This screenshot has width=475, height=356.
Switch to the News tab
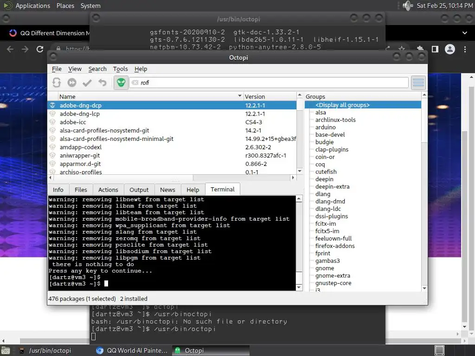coord(167,190)
